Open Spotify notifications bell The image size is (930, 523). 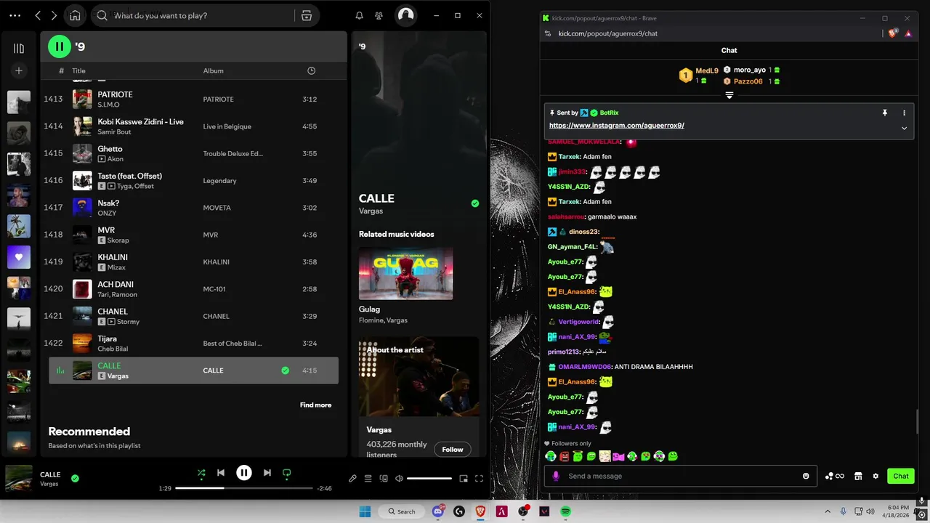[x=359, y=15]
